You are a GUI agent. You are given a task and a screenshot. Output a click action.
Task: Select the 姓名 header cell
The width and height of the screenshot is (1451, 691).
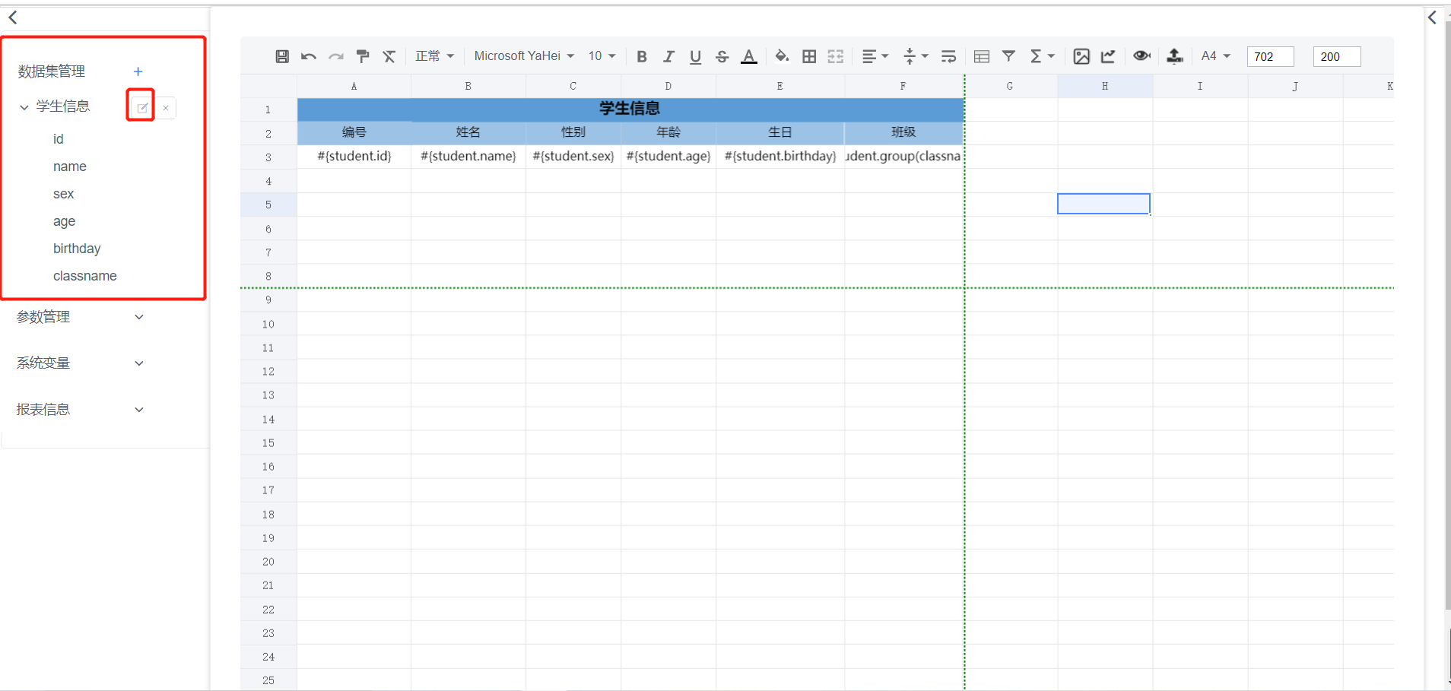coord(468,133)
